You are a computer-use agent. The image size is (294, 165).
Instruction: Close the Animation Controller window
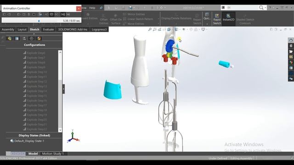tap(79, 8)
